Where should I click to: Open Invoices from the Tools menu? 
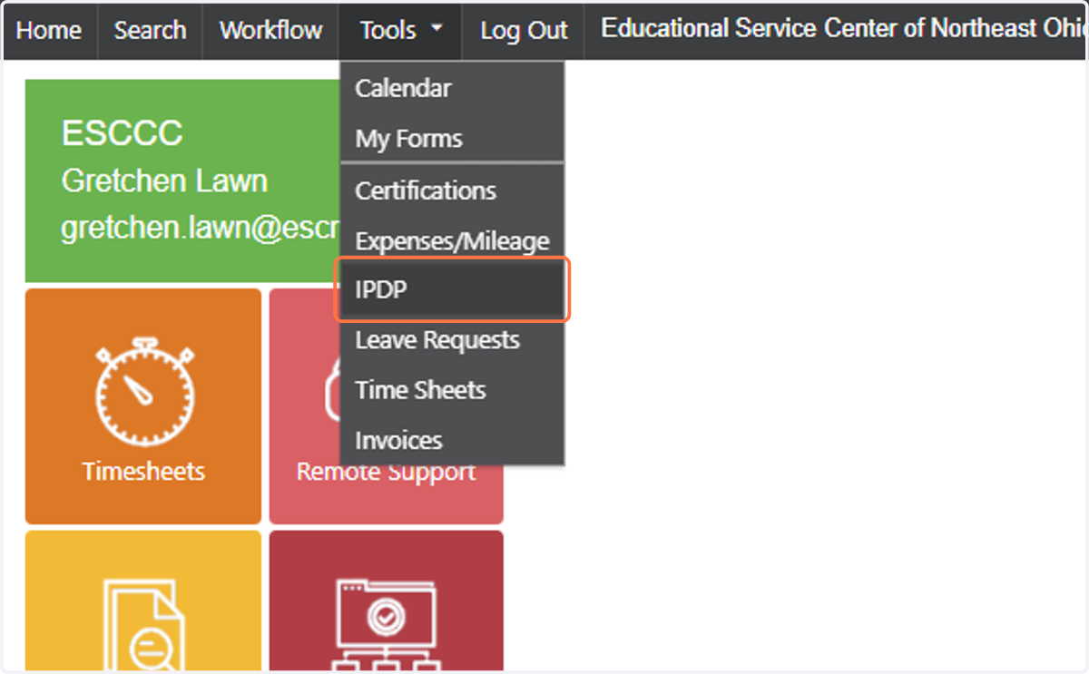453,440
